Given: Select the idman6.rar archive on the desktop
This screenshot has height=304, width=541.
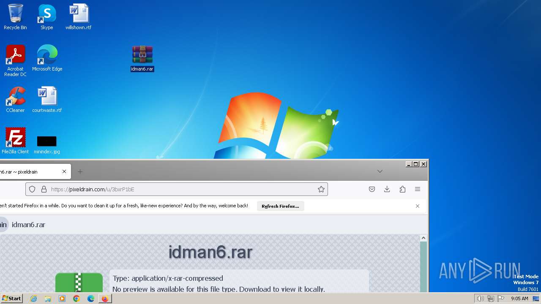Looking at the screenshot, I should 142,58.
